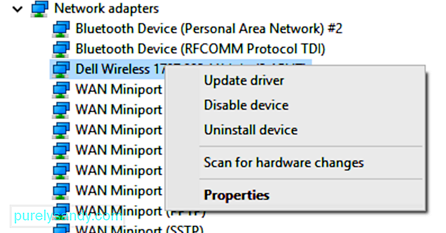446x233 pixels.
Task: Click the Bluetooth Personal Area Network #2 icon
Action: click(61, 29)
